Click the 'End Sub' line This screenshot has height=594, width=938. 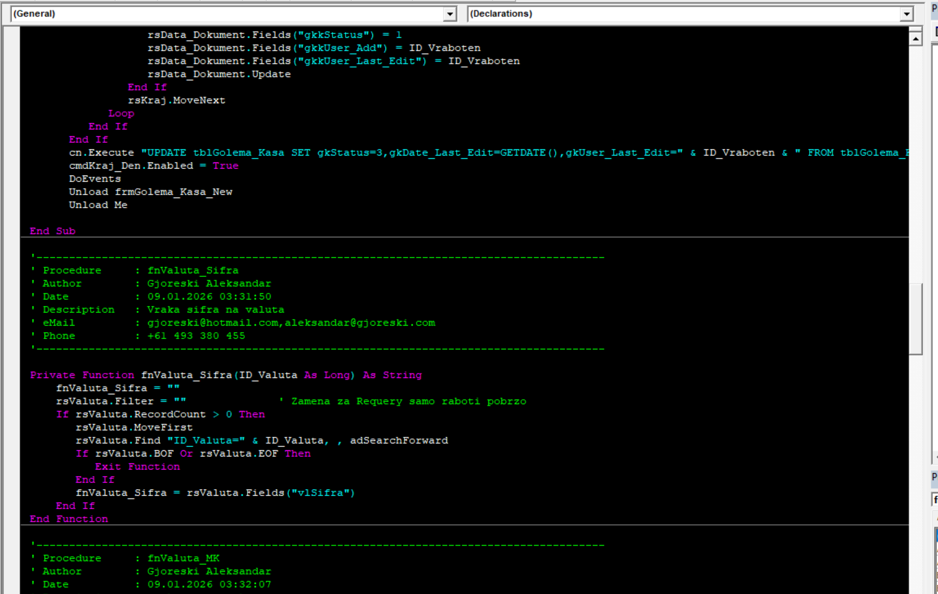pos(52,231)
